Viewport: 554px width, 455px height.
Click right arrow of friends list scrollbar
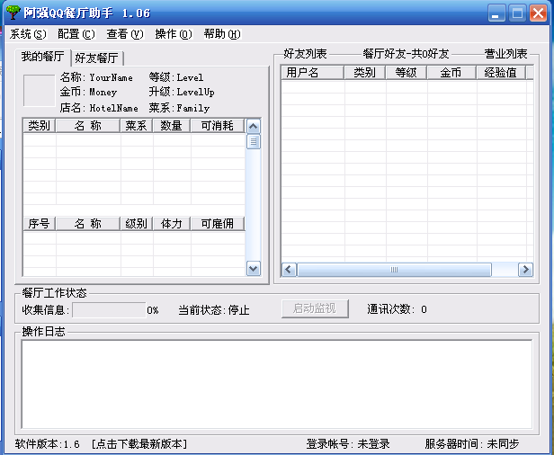click(525, 270)
